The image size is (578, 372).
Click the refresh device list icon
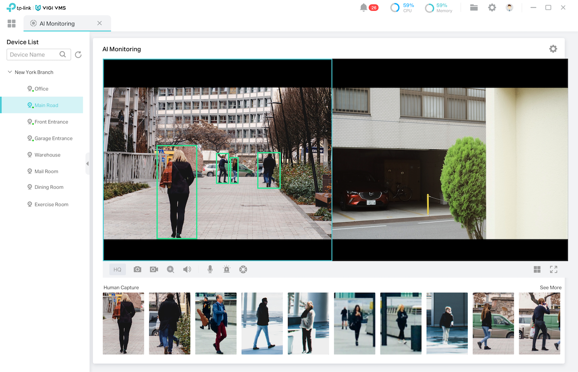79,55
